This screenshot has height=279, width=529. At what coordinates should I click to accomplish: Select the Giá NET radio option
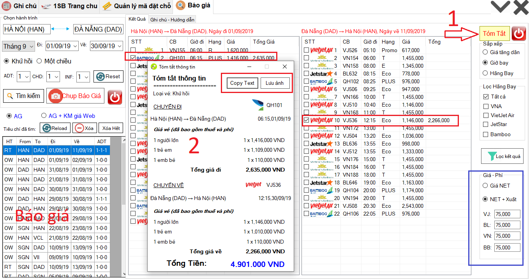click(x=485, y=186)
